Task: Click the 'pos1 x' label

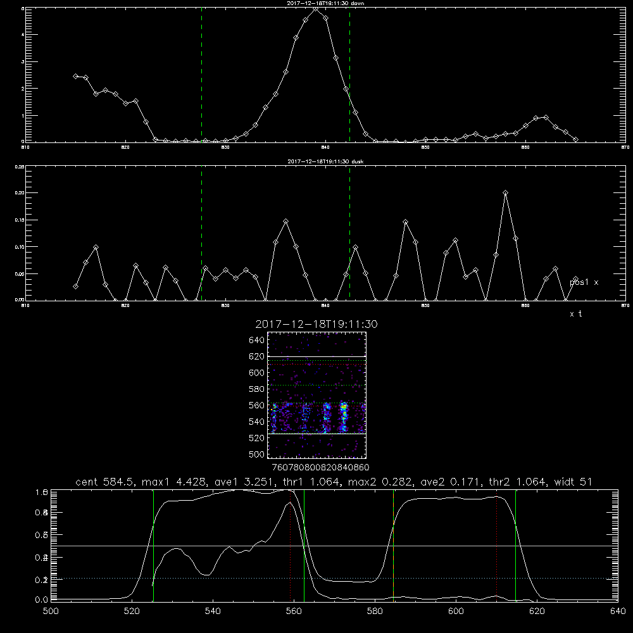Action: click(584, 282)
